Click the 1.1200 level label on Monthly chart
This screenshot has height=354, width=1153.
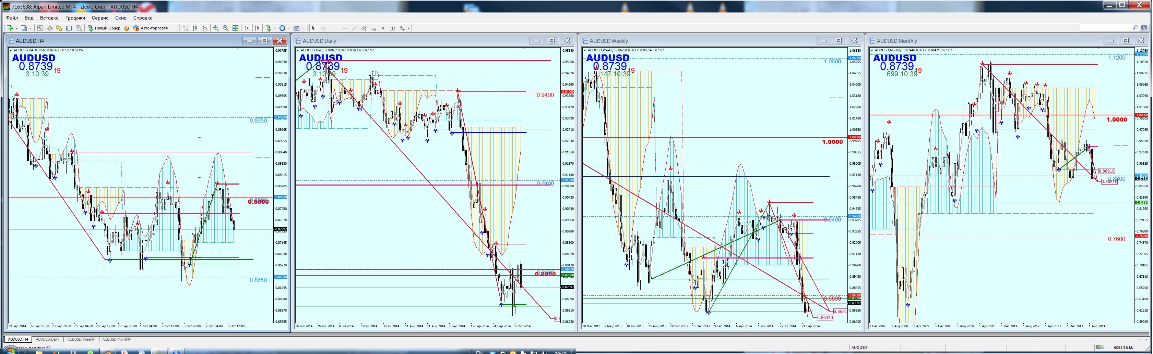1117,58
